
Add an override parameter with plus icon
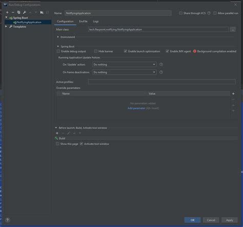pos(233,94)
